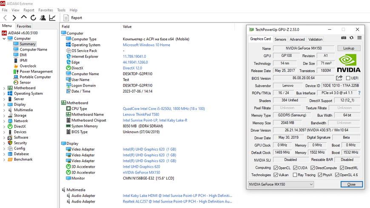Screen dimensions: 370x208
Task: Click the Close button in GPU-Z
Action: (x=351, y=184)
